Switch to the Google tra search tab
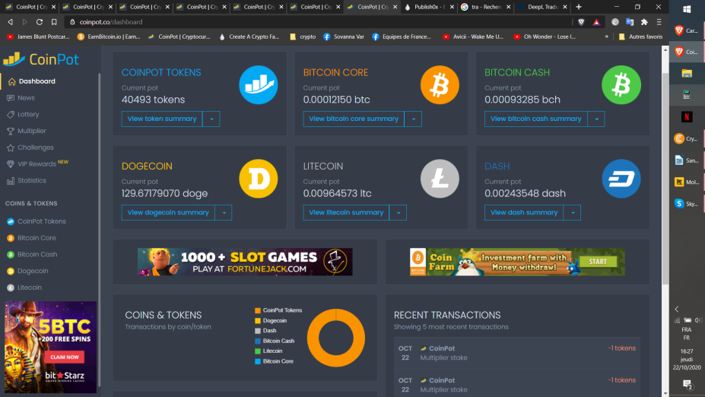This screenshot has height=397, width=705. [x=486, y=7]
